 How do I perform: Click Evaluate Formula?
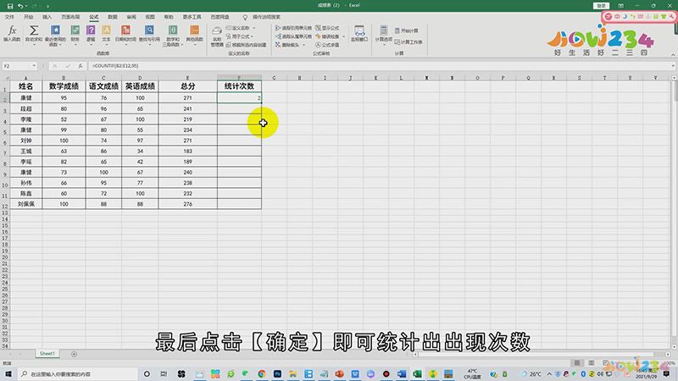(327, 45)
